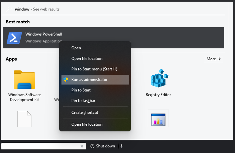
Task: Click the 'window' search query text
Action: click(x=22, y=9)
